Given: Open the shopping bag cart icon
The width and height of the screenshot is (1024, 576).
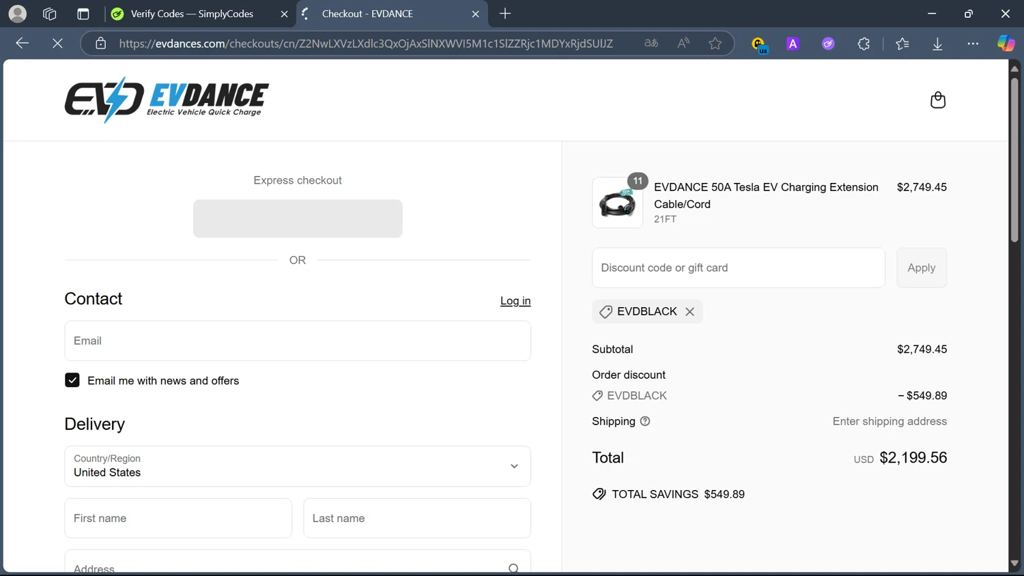Looking at the screenshot, I should pyautogui.click(x=938, y=100).
